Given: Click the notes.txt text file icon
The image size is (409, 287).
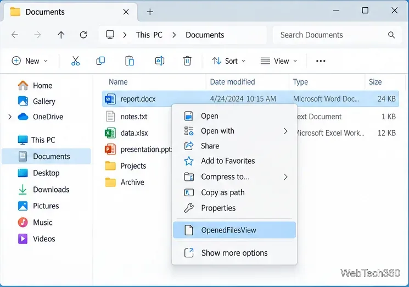Looking at the screenshot, I should (x=110, y=116).
